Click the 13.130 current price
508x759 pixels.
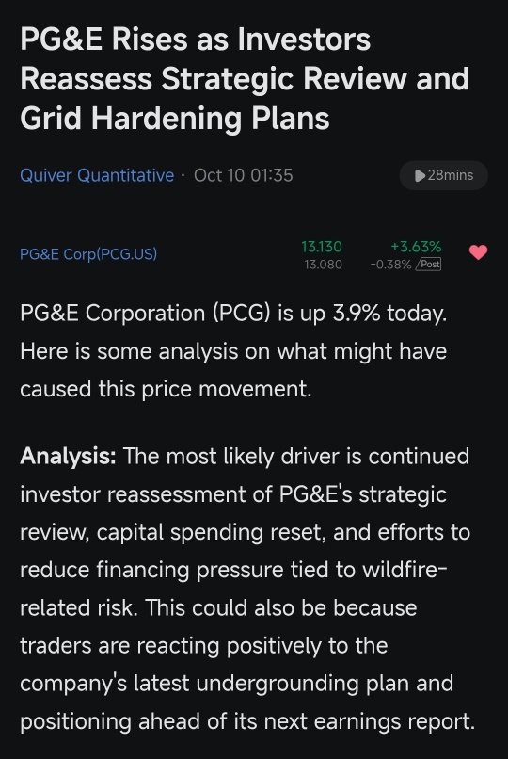(322, 247)
